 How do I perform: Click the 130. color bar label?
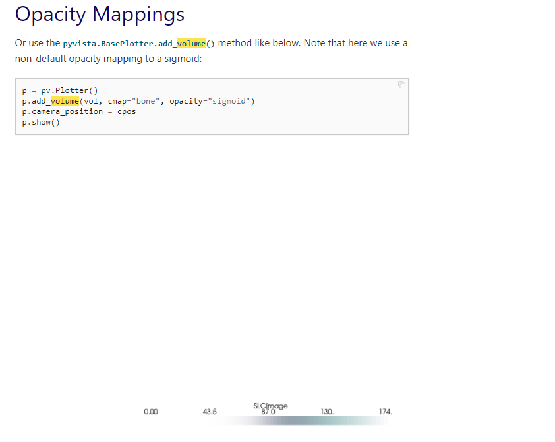[327, 412]
